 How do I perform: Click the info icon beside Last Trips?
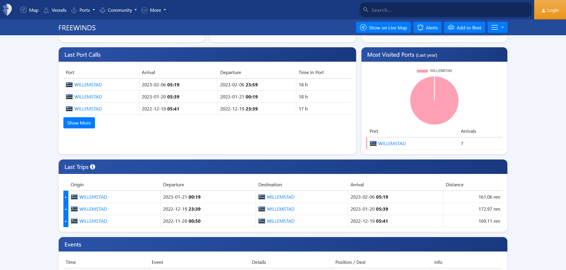93,167
